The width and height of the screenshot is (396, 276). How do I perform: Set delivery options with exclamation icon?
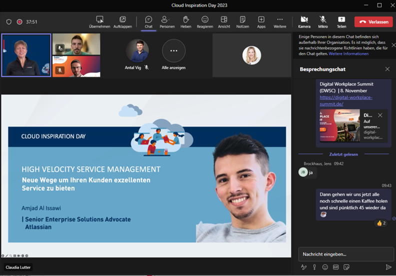[x=314, y=267]
